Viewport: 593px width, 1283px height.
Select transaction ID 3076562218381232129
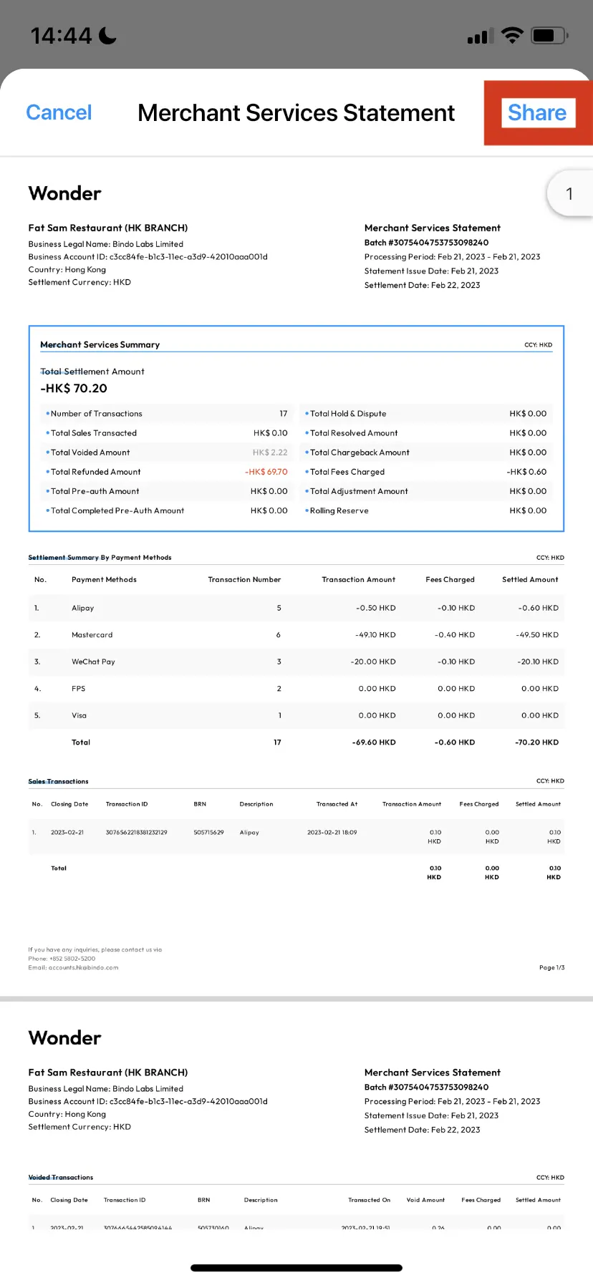[136, 833]
